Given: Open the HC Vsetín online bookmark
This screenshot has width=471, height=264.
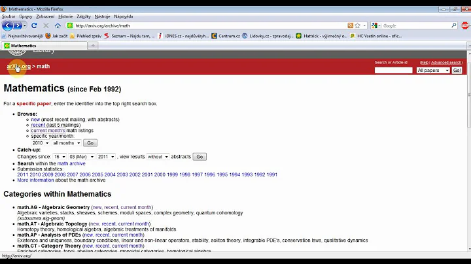Looking at the screenshot, I should 375,36.
